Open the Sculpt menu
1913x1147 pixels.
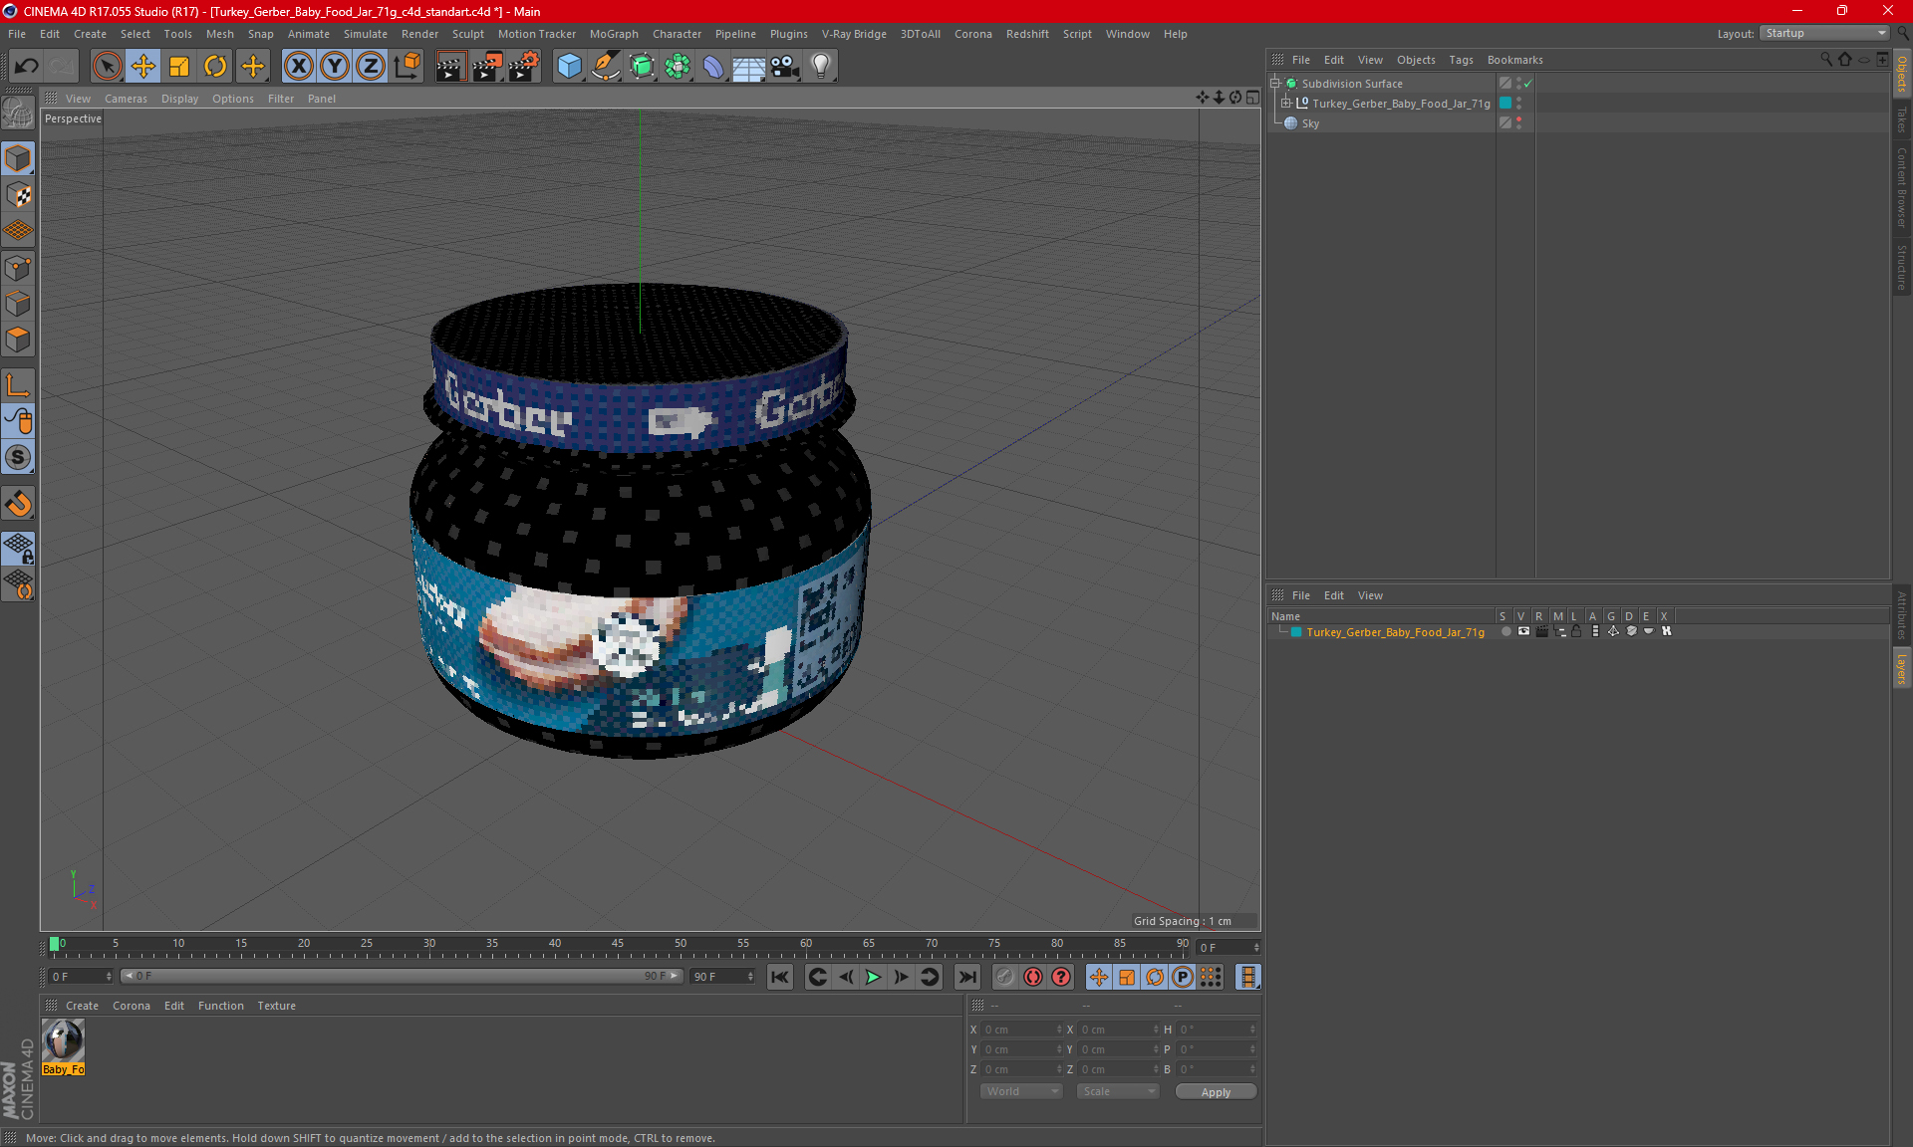(x=467, y=34)
